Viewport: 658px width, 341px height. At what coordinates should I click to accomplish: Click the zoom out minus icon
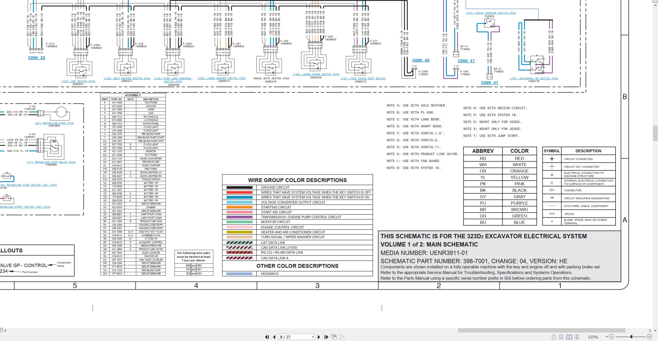[x=611, y=337]
